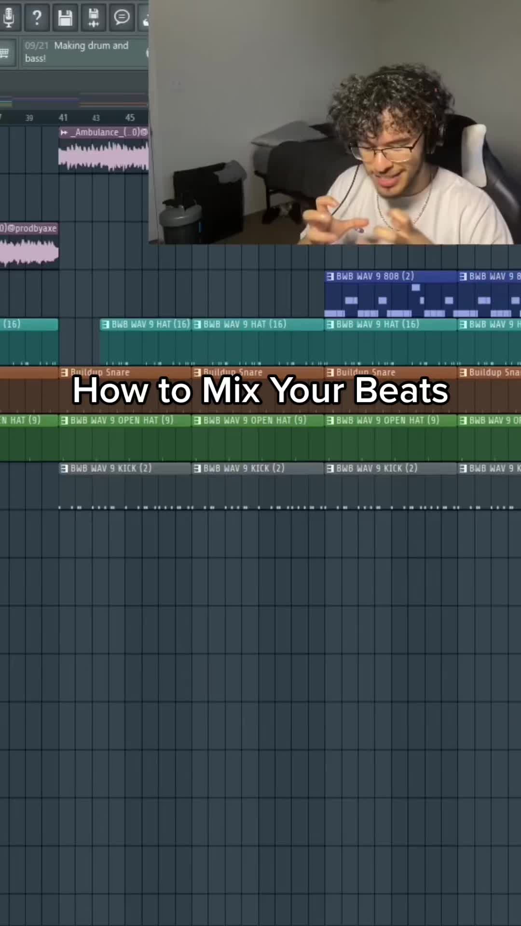Open help with the question mark icon

[x=37, y=17]
